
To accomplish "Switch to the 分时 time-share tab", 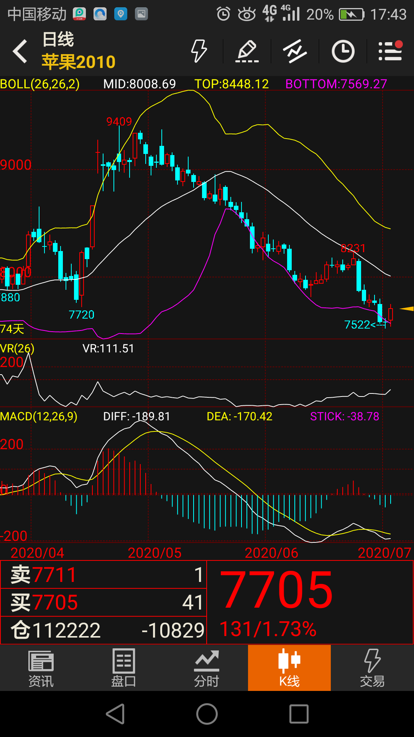I will (x=207, y=669).
